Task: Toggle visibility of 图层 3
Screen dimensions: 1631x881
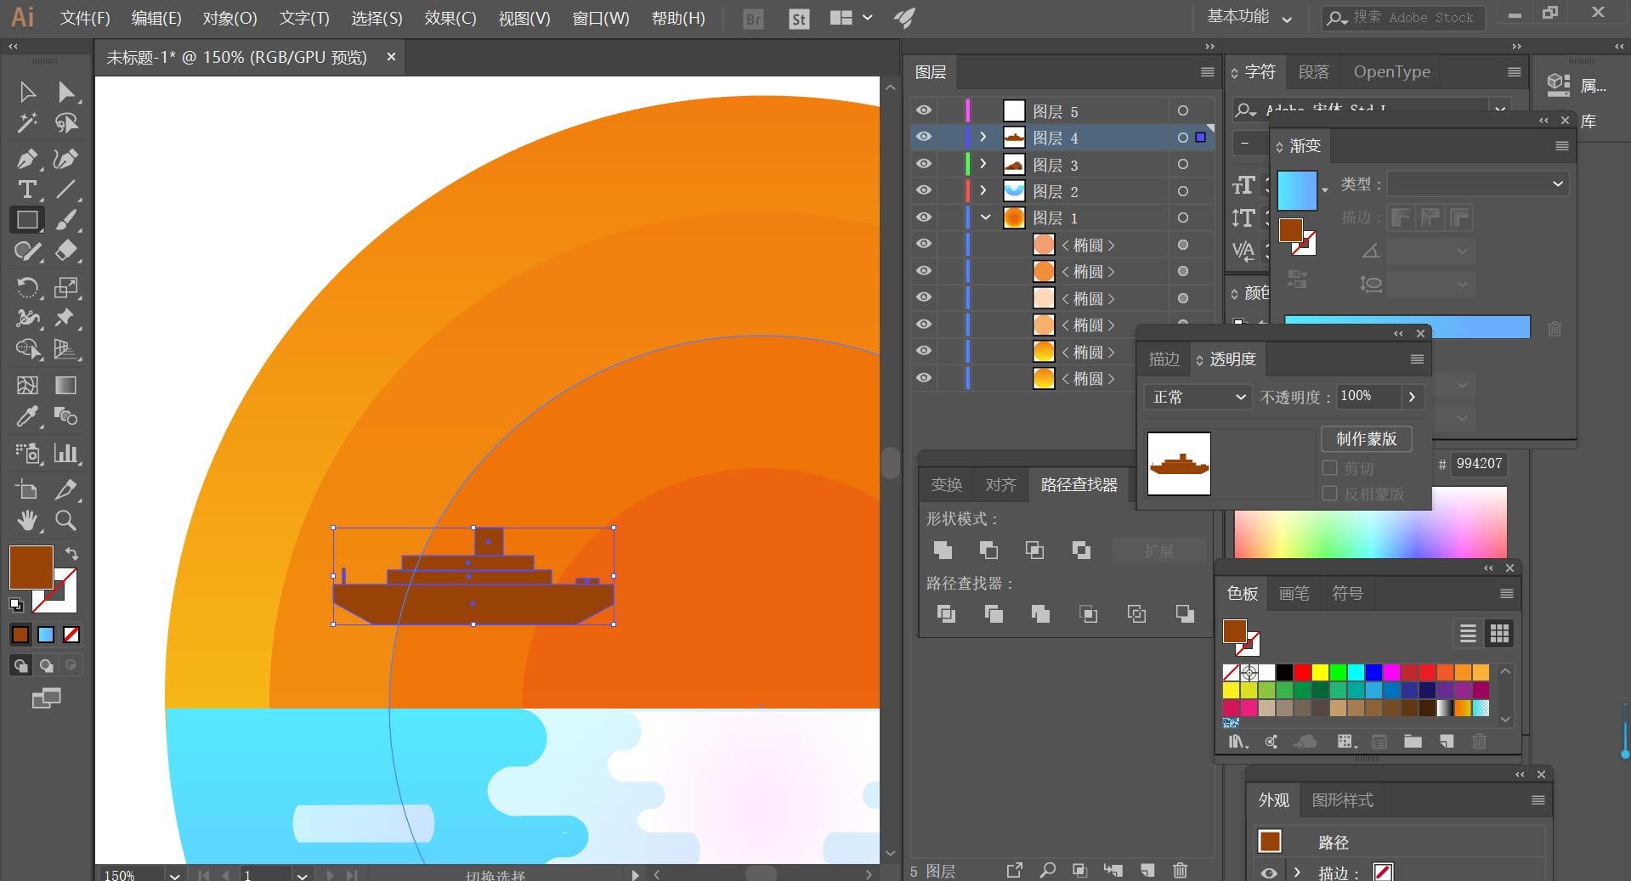Action: (924, 164)
